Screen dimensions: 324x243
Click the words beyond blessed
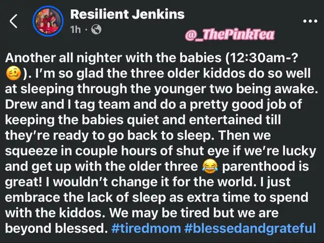point(55,228)
